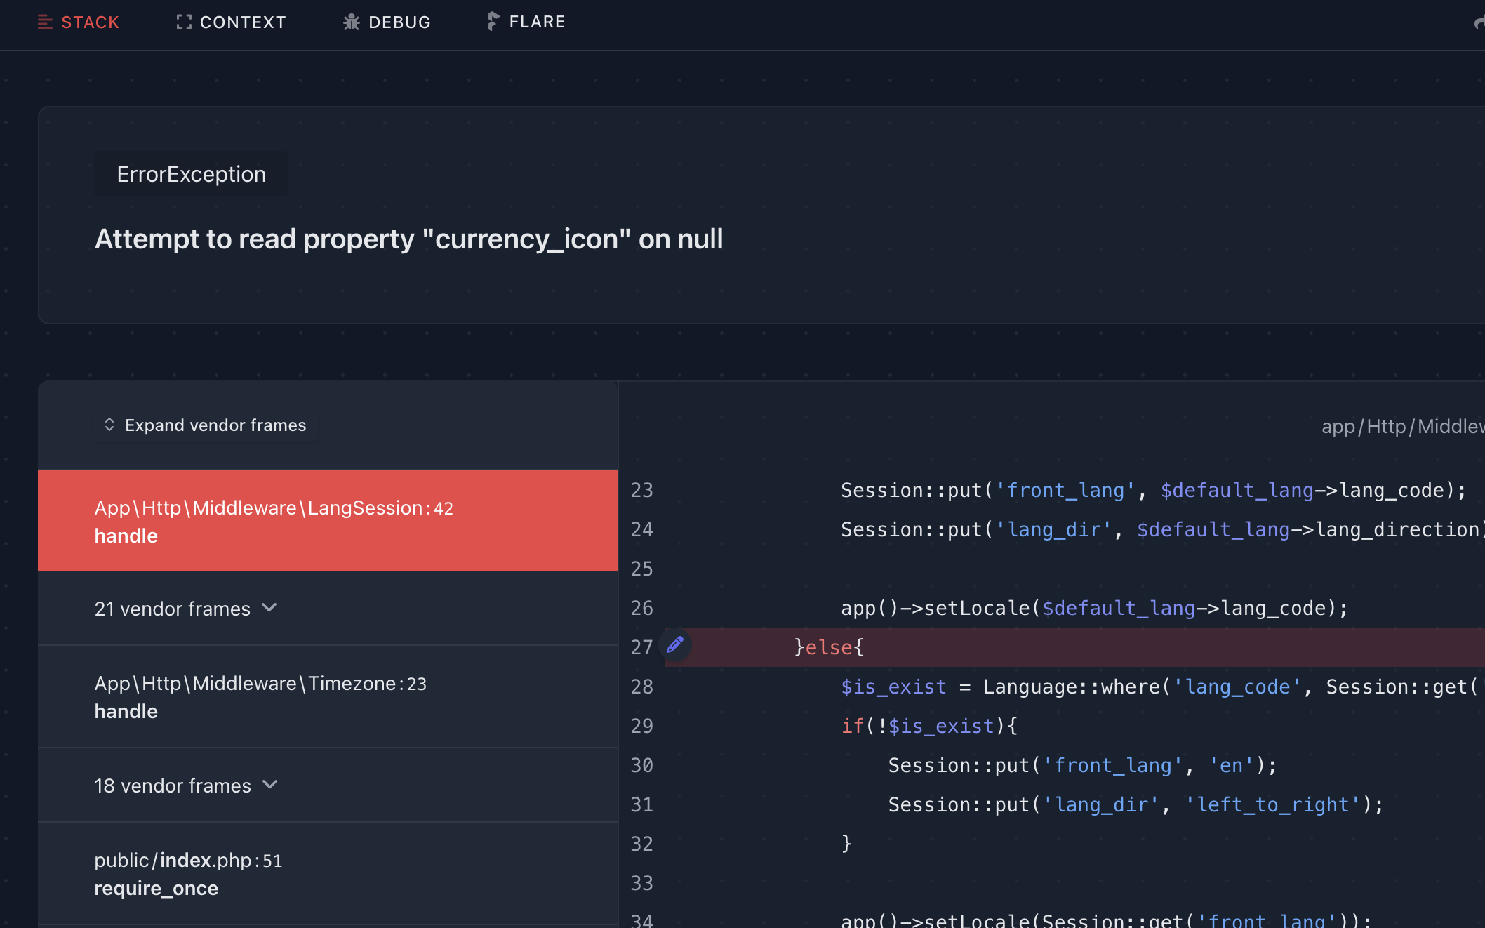Click the 'left_to_right' string on line 31
The width and height of the screenshot is (1485, 928).
1273,804
